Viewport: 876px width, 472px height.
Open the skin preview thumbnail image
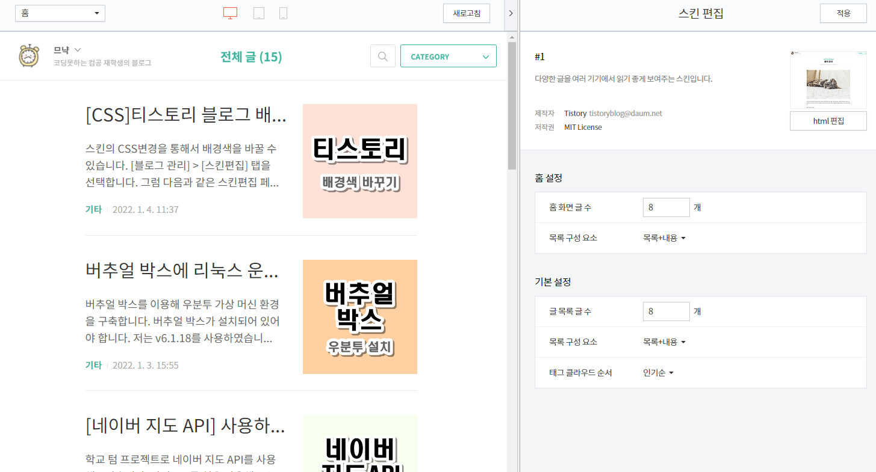click(x=828, y=80)
